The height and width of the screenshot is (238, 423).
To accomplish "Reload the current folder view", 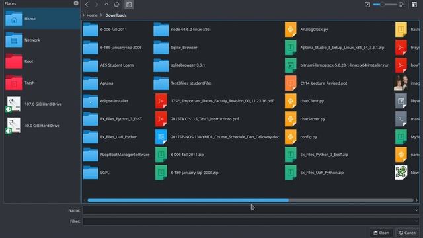I will tap(116, 5).
